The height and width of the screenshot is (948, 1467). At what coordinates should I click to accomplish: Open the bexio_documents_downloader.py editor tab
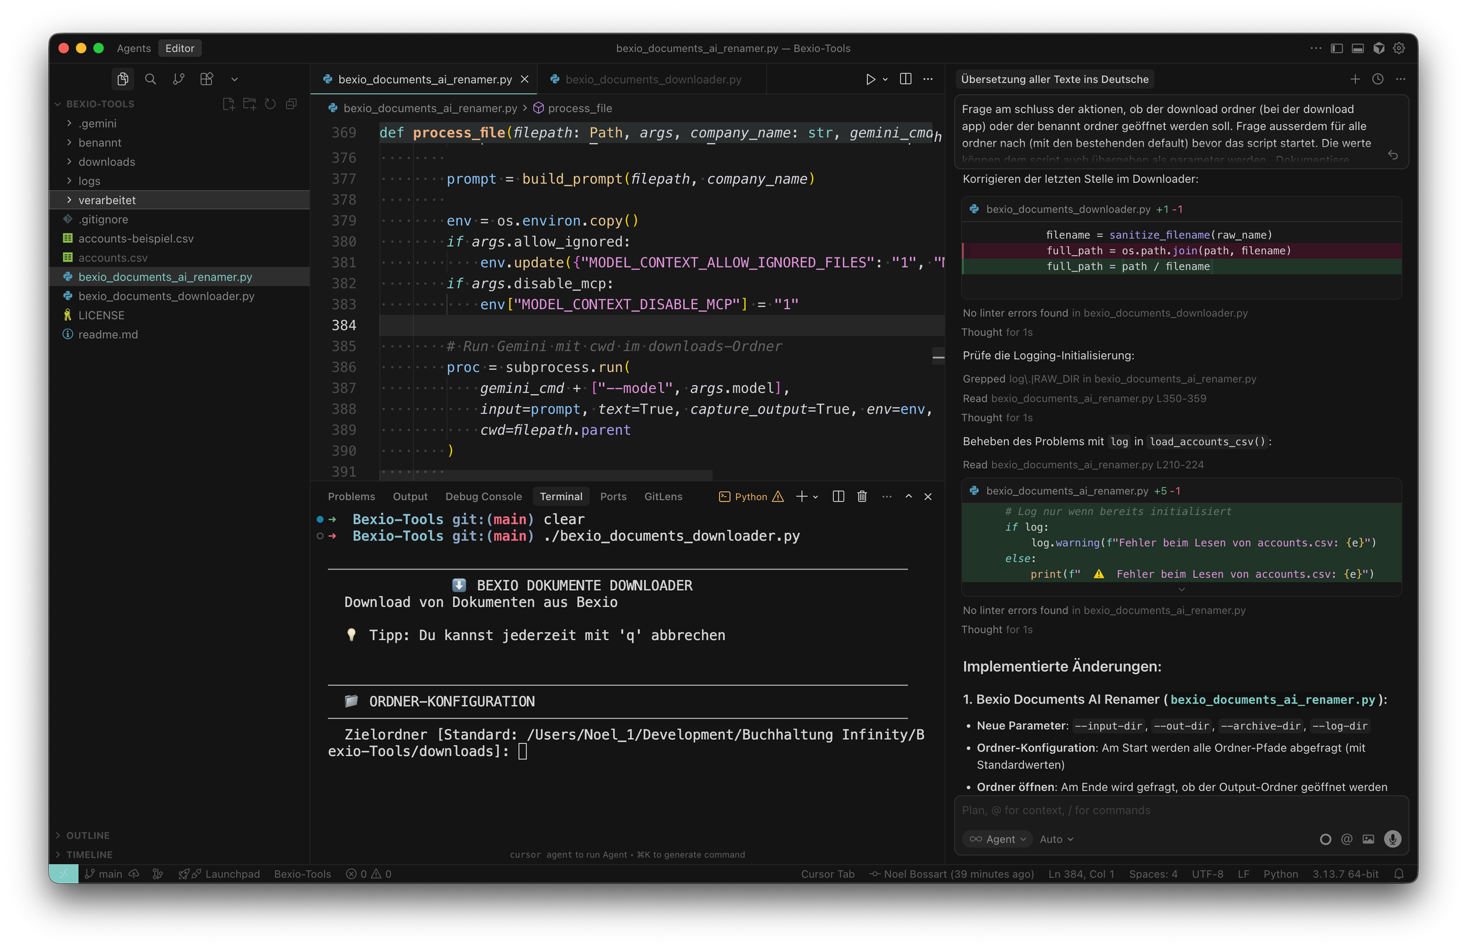653,79
